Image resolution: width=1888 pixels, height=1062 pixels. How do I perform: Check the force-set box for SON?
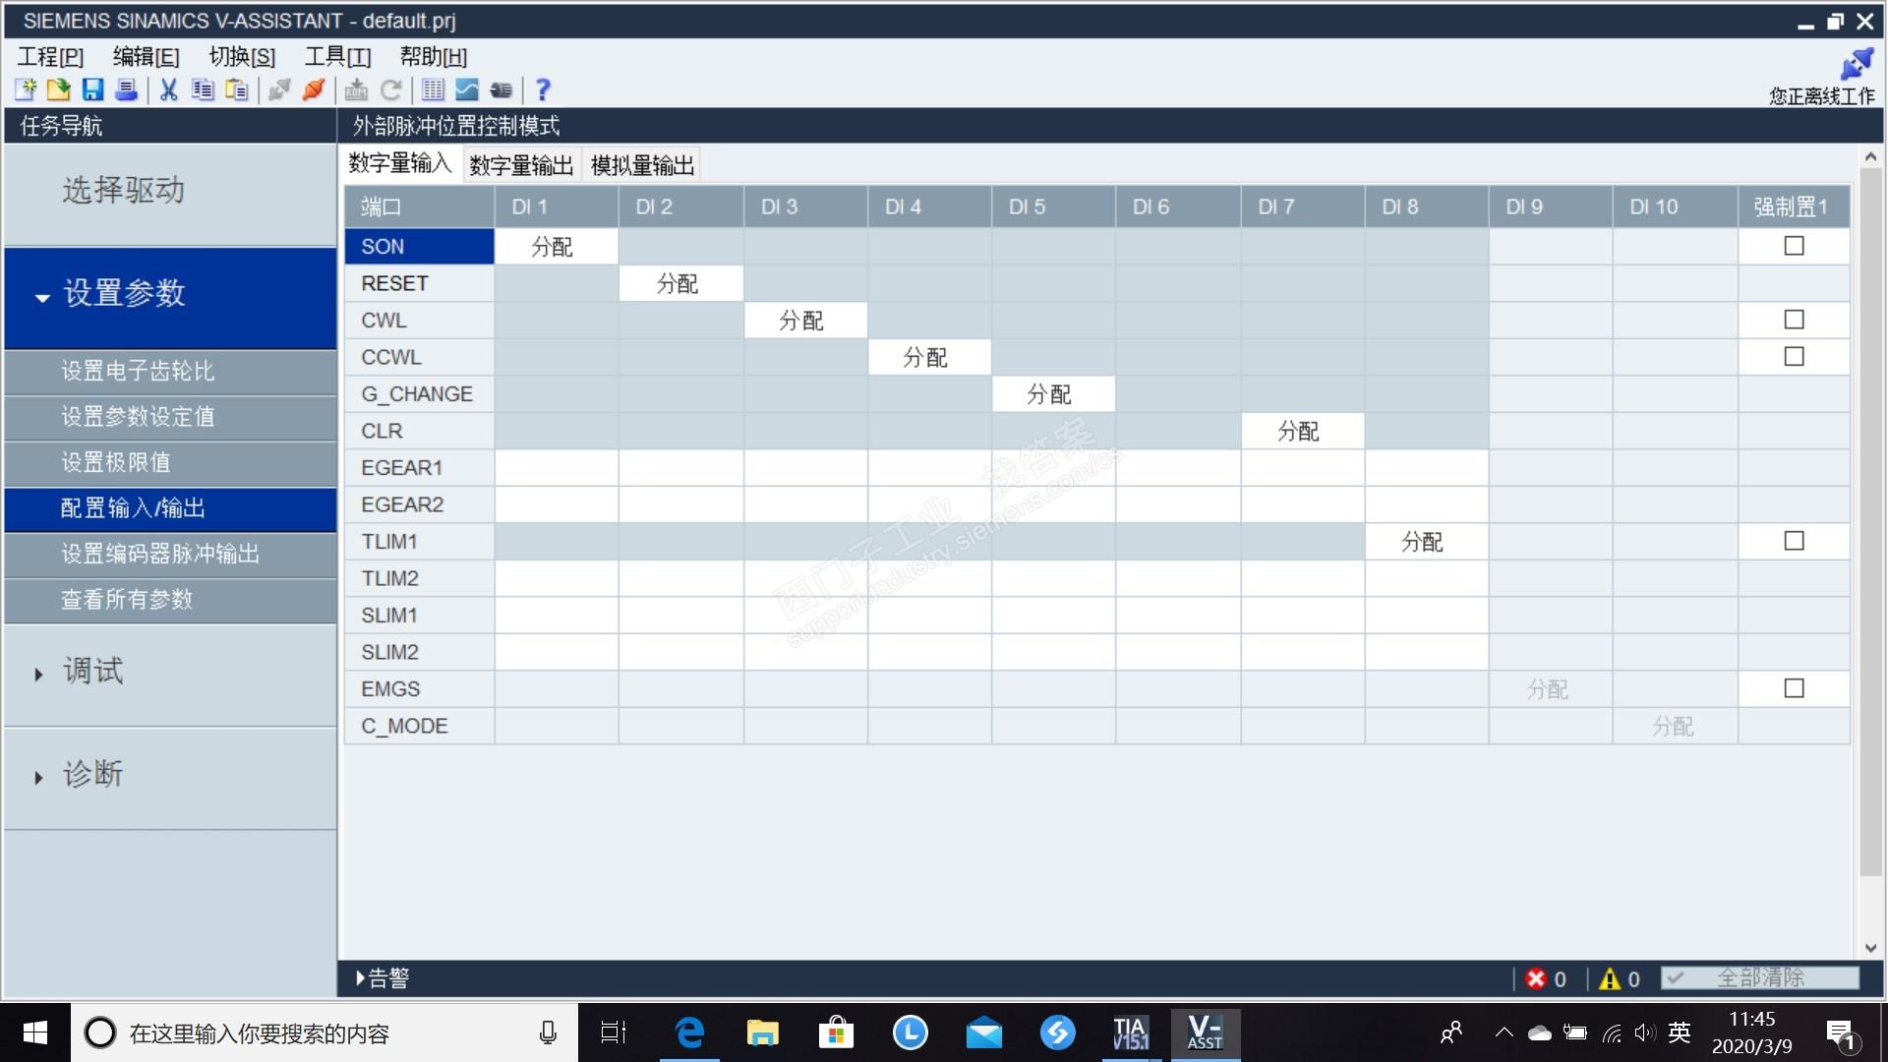pos(1794,246)
